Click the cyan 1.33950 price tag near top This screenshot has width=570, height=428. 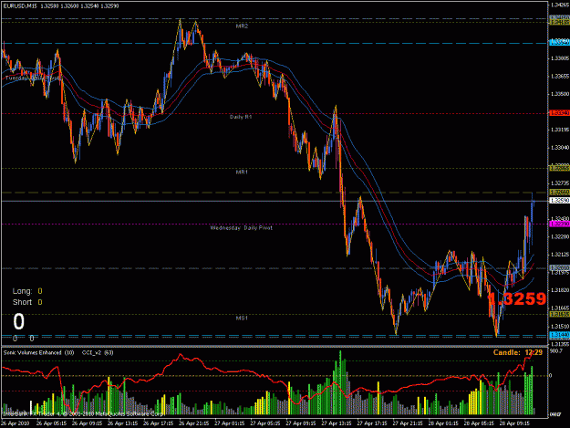point(559,43)
